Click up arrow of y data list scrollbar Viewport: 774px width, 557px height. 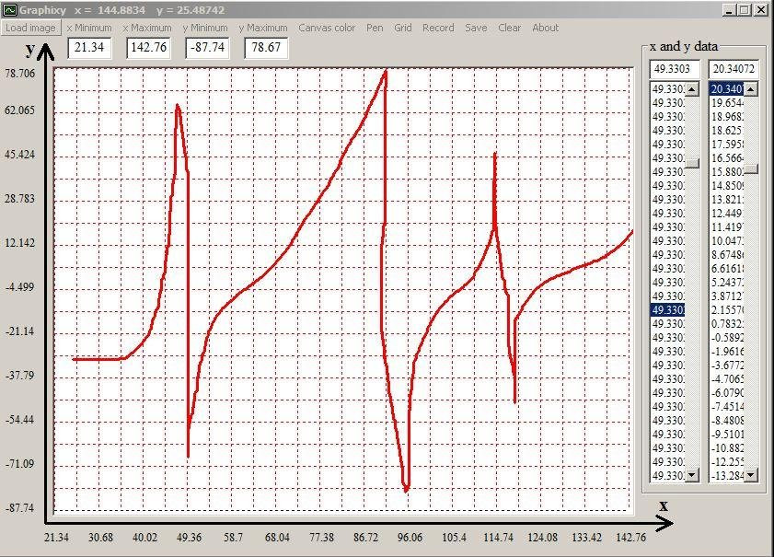click(x=751, y=89)
